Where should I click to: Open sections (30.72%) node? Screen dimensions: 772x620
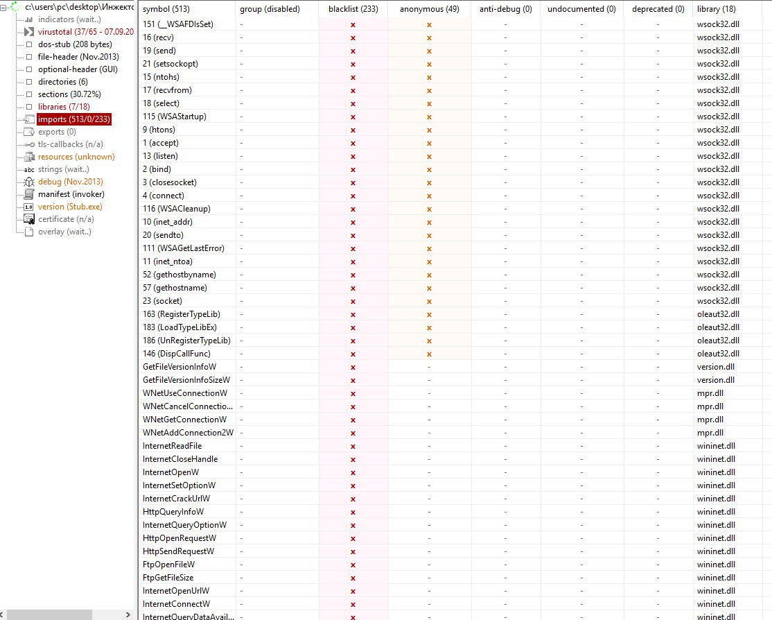pos(69,94)
